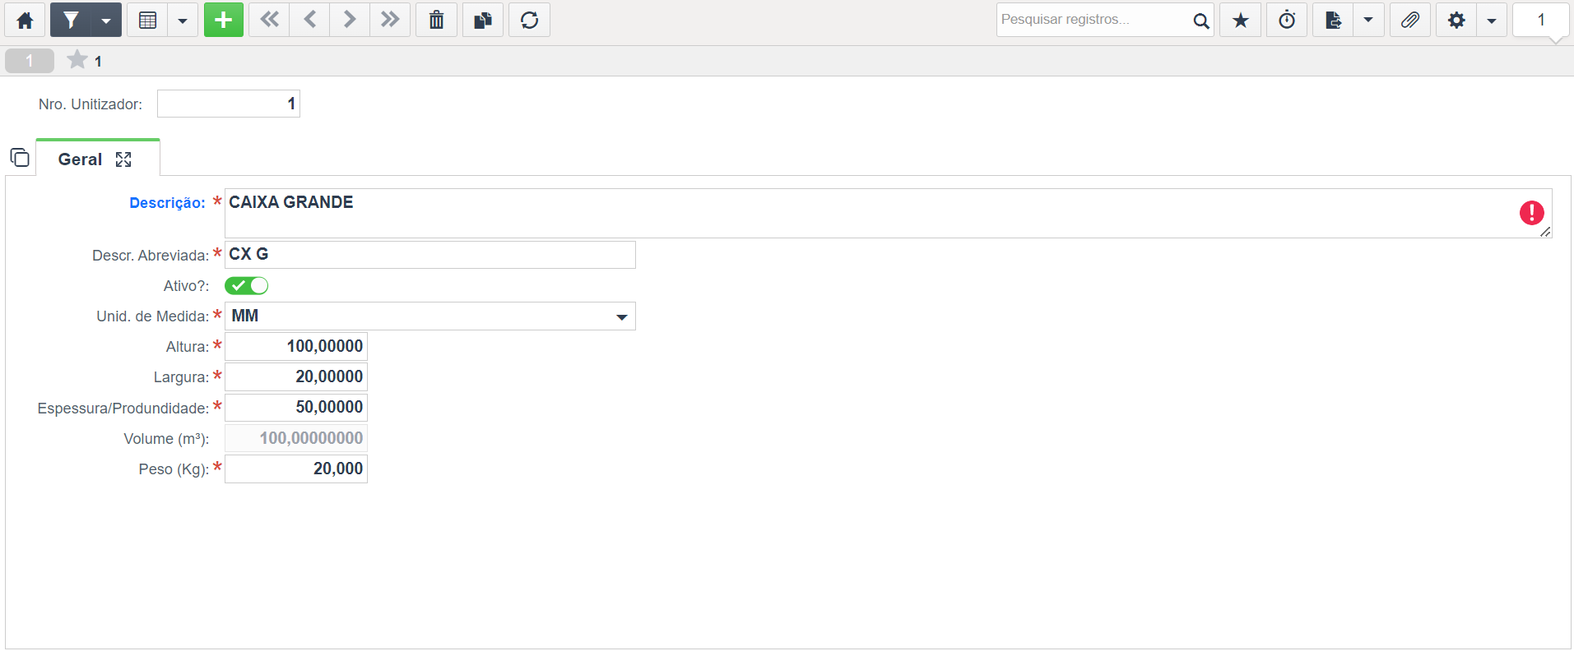Go to previous record arrow
Image resolution: width=1574 pixels, height=651 pixels.
[x=309, y=20]
